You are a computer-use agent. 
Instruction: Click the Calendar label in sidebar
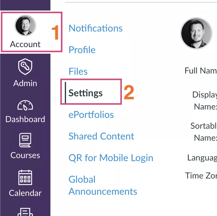(25, 193)
